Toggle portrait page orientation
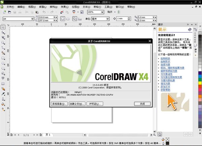 pos(63,19)
